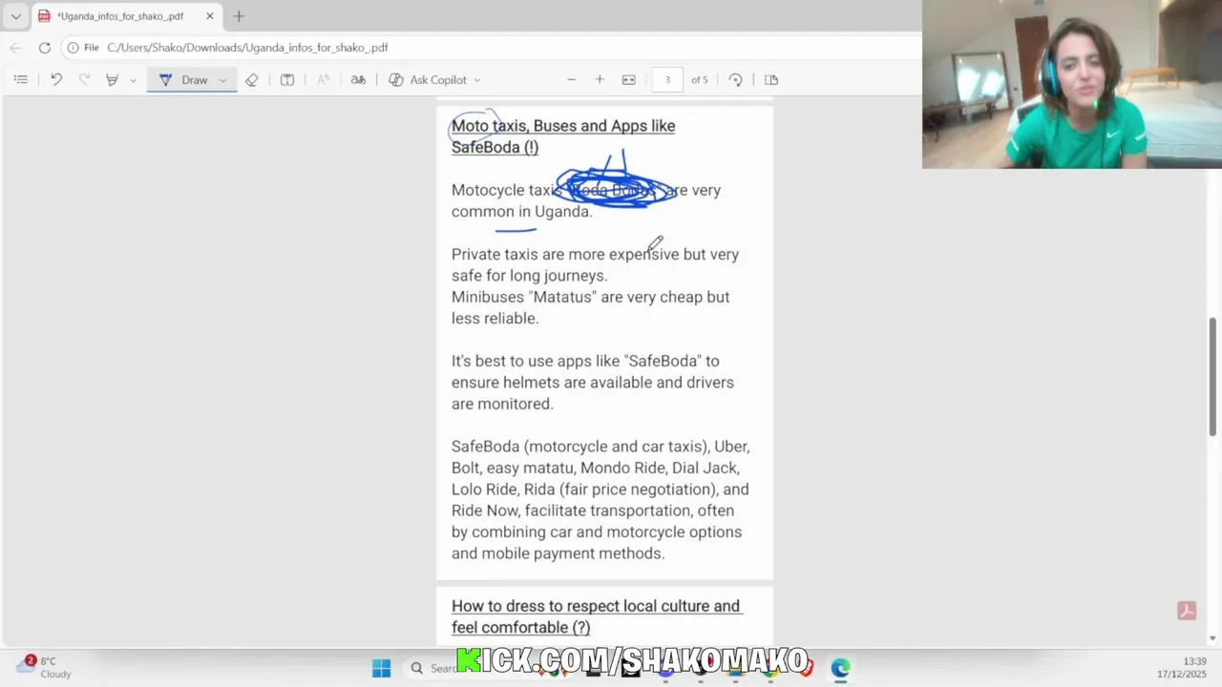The image size is (1222, 687).
Task: Click the page number field showing 3
Action: pyautogui.click(x=667, y=80)
